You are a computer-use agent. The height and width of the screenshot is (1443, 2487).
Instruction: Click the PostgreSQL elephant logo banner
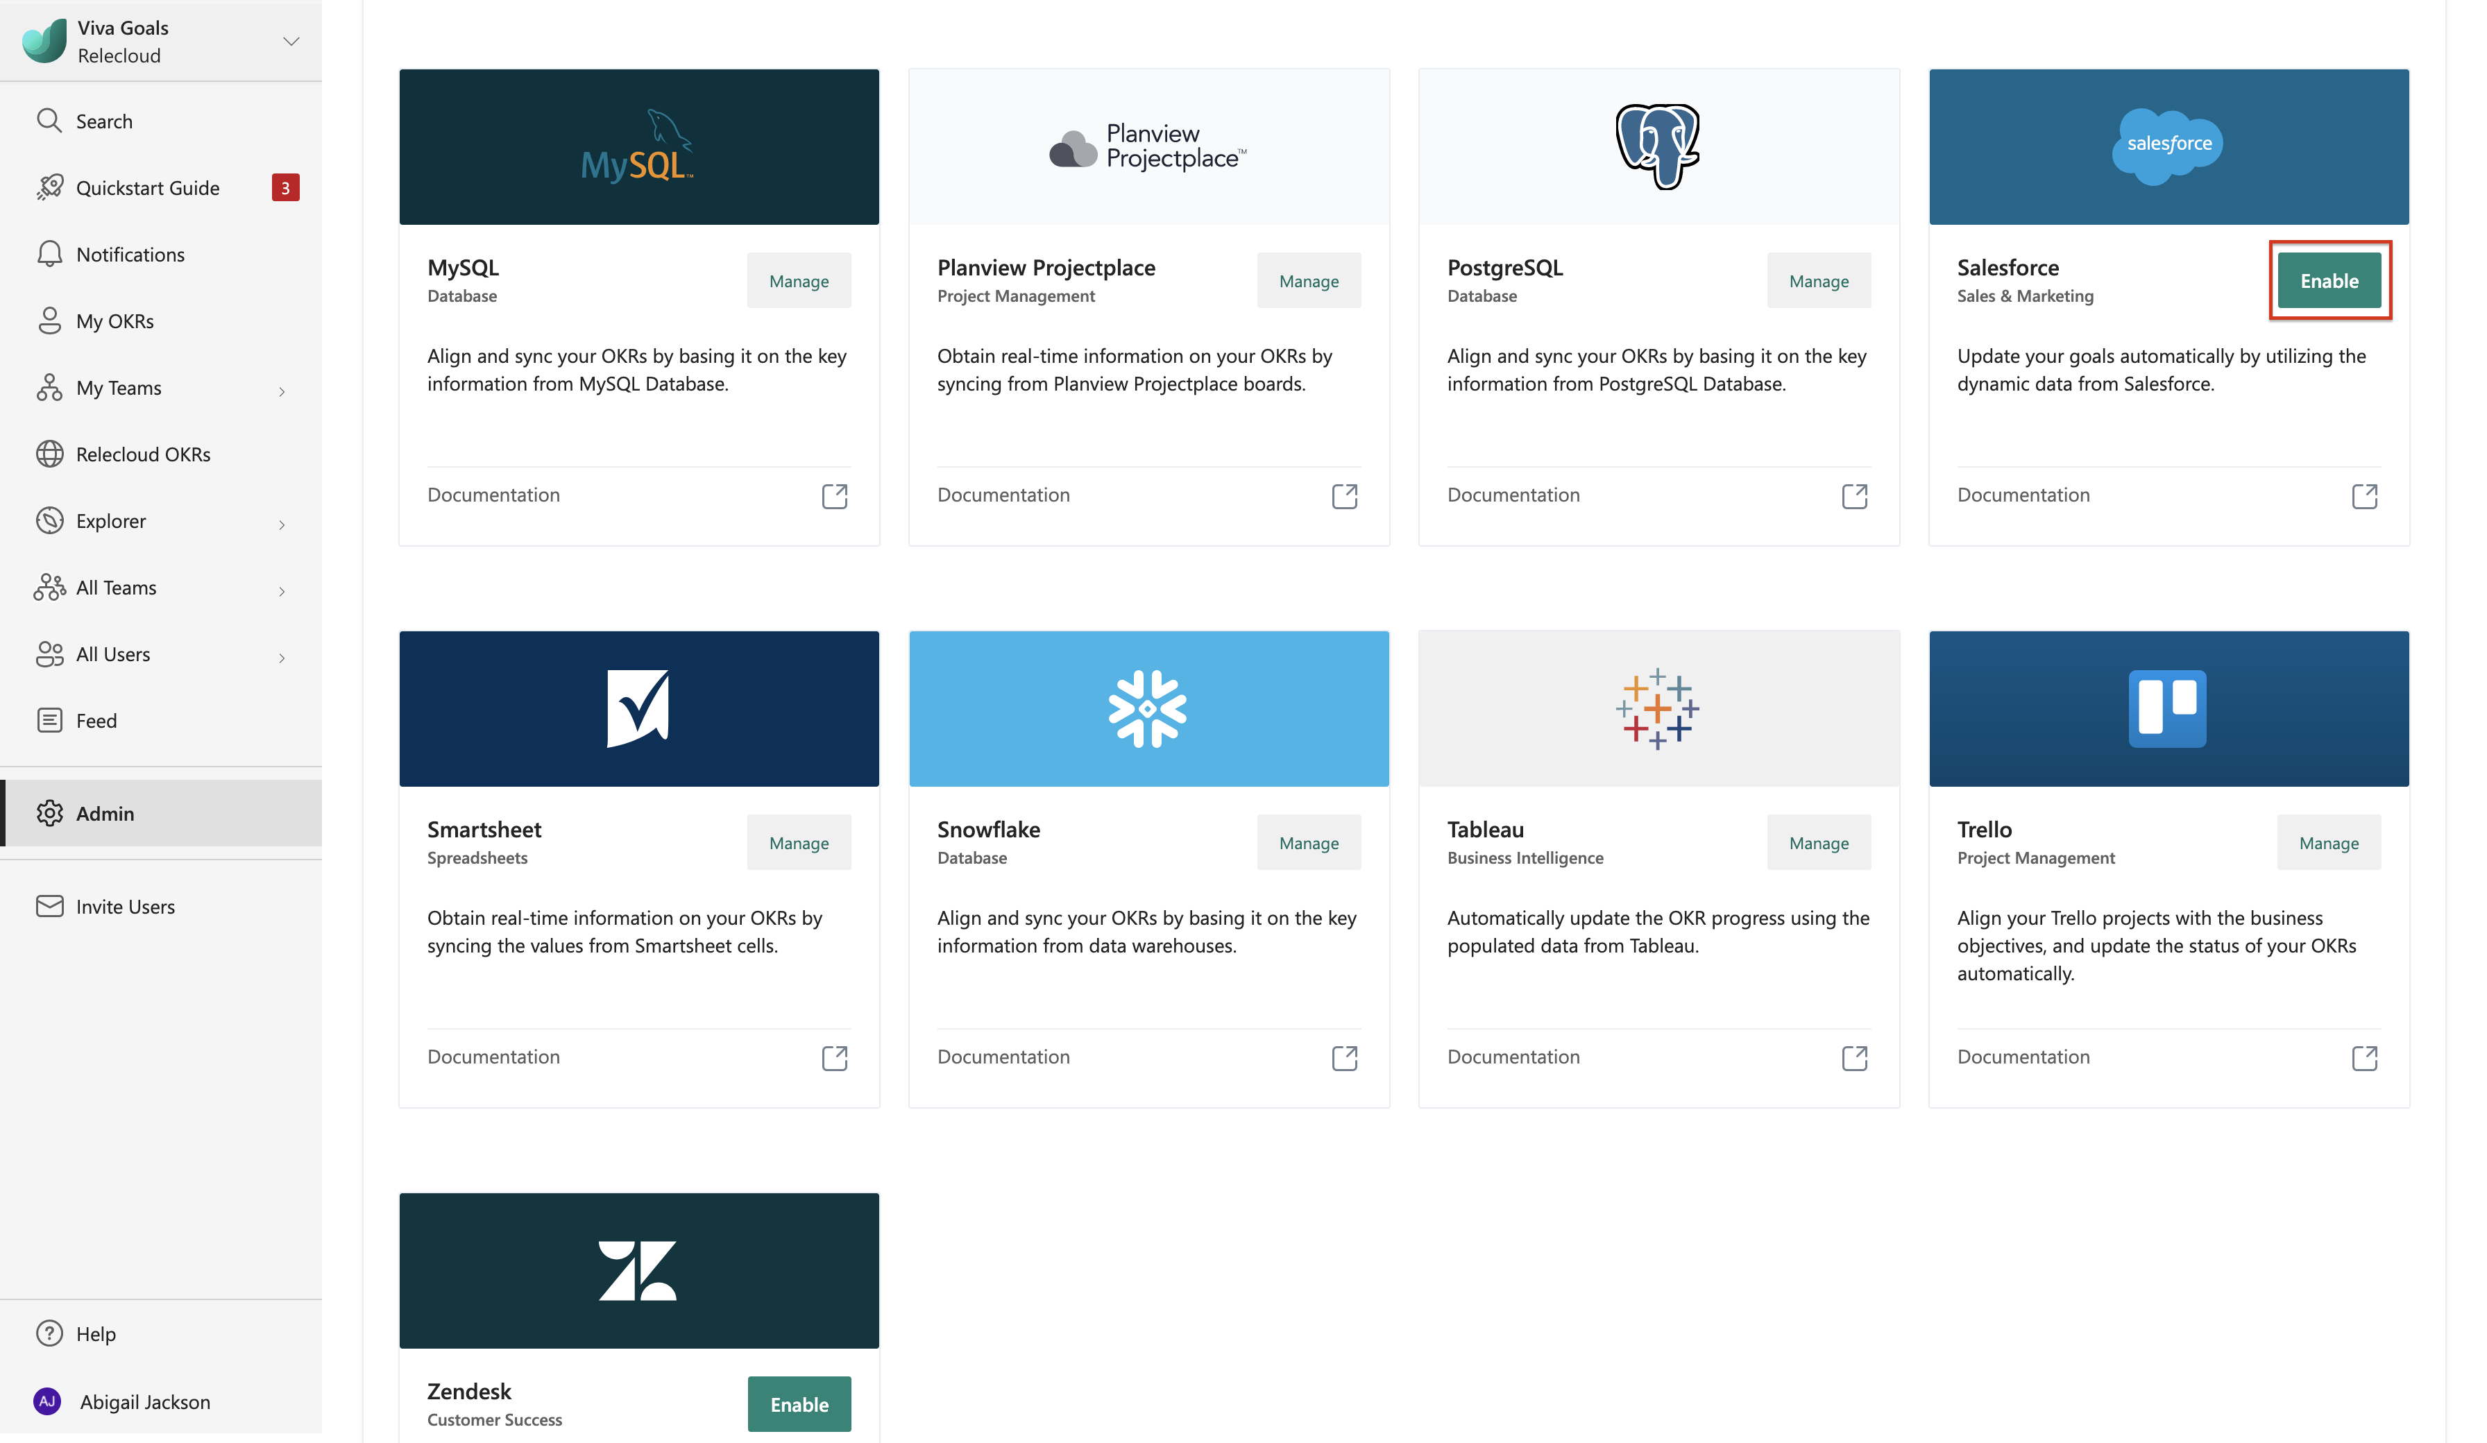(x=1659, y=147)
